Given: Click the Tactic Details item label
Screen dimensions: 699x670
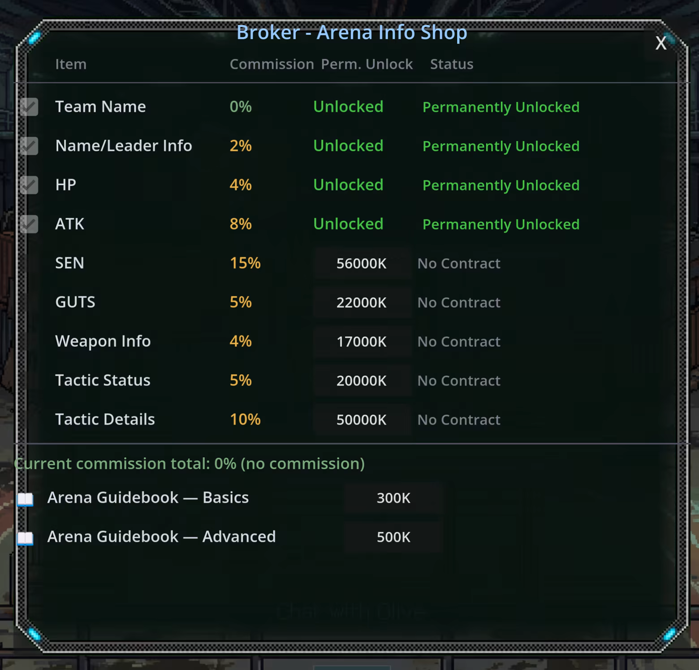Looking at the screenshot, I should pos(105,419).
